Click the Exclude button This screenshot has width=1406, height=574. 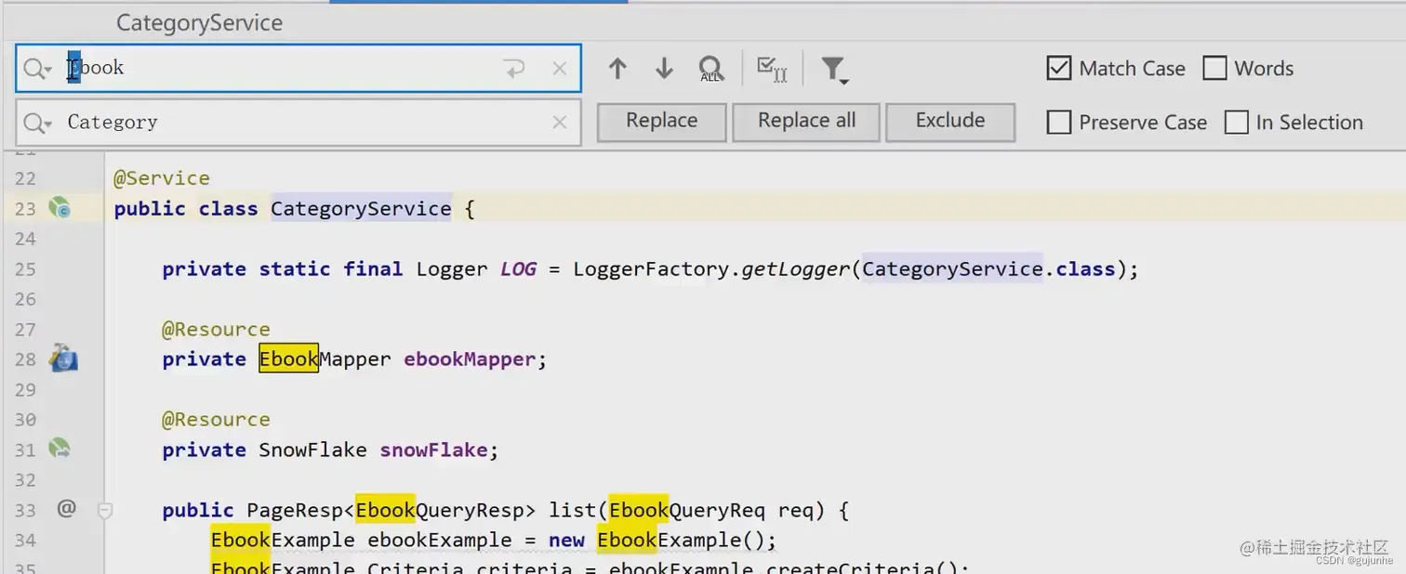click(949, 122)
